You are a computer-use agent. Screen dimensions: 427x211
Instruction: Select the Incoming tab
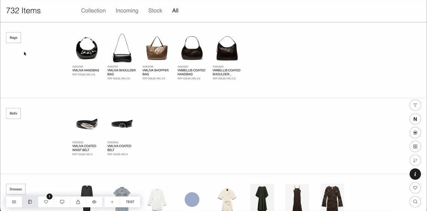[x=127, y=11]
